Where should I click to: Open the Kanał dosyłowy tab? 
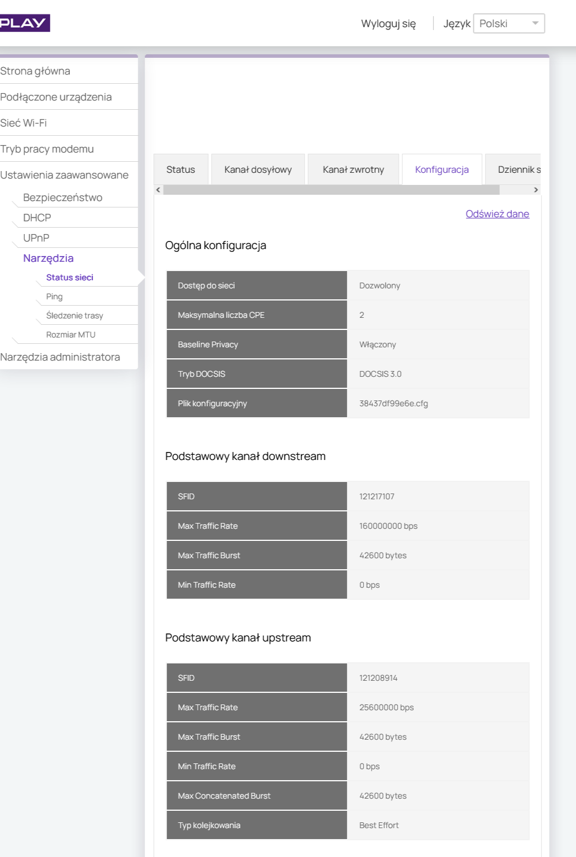click(x=258, y=170)
